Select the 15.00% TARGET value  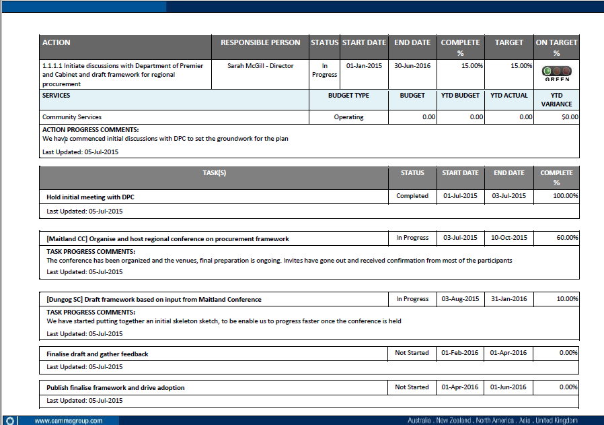click(x=521, y=66)
